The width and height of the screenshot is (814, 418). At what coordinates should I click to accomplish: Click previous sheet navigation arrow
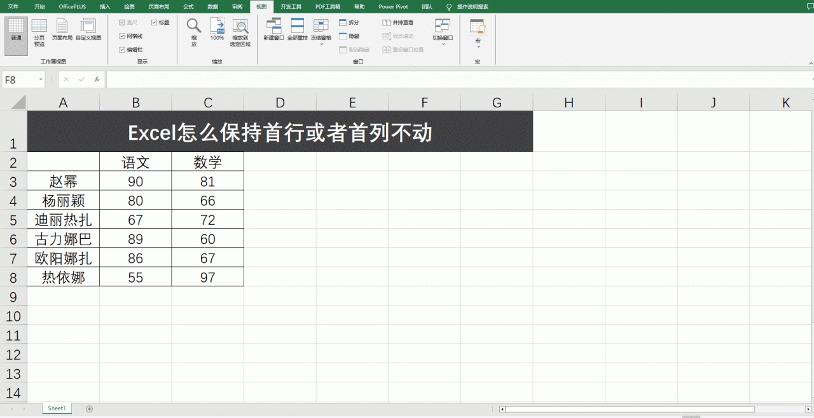(13, 408)
